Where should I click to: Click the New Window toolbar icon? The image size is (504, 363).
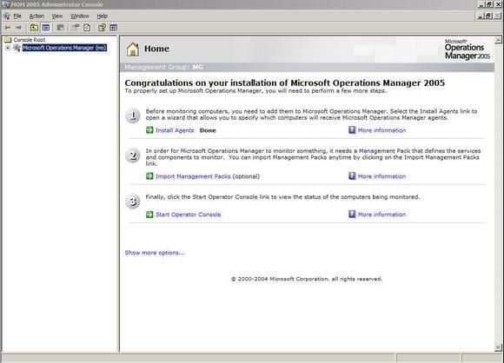click(x=61, y=28)
